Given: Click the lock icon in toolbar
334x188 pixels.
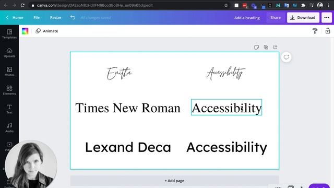Looking at the screenshot, I should (x=328, y=31).
